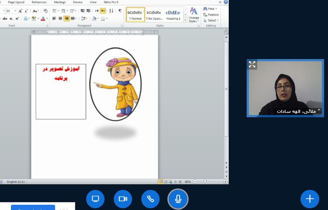Select the No Spacing style
328x210 pixels.
click(154, 14)
